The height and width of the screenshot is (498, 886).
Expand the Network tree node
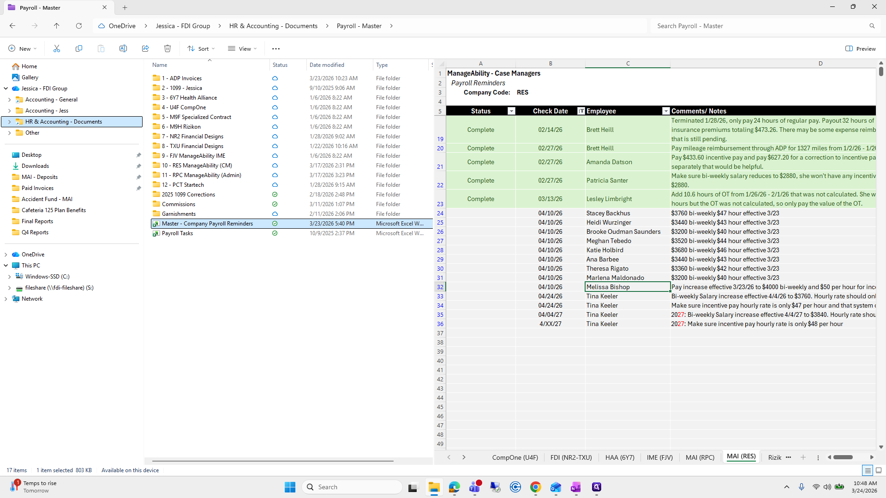coord(6,299)
